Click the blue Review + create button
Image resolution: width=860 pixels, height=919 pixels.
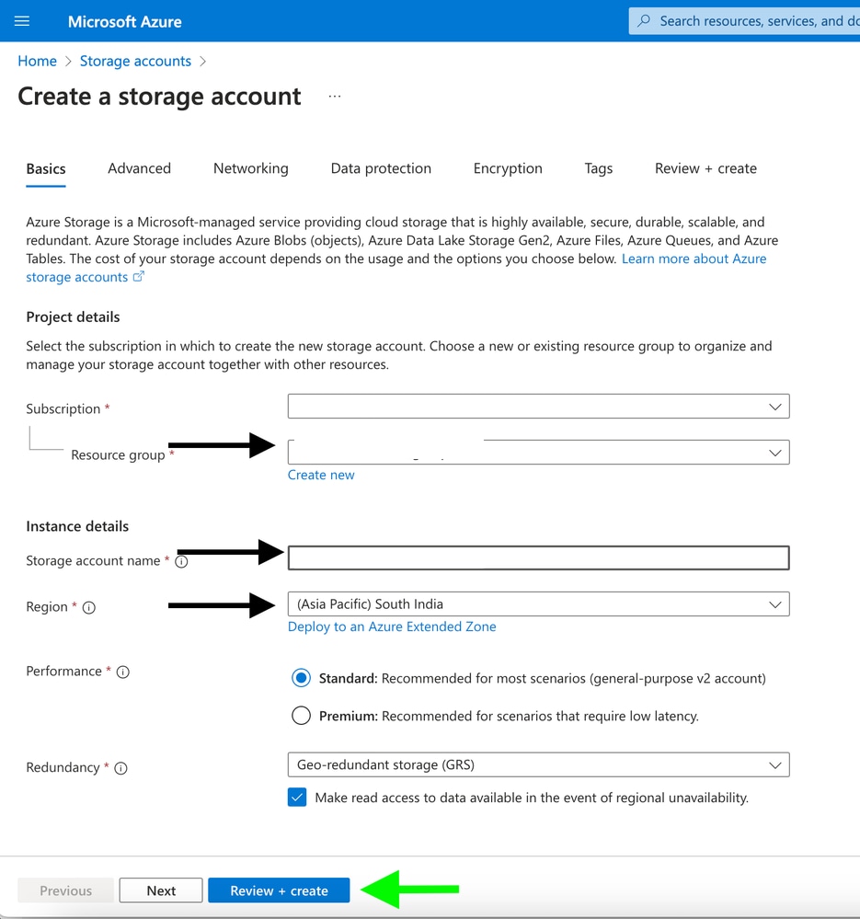pyautogui.click(x=279, y=890)
